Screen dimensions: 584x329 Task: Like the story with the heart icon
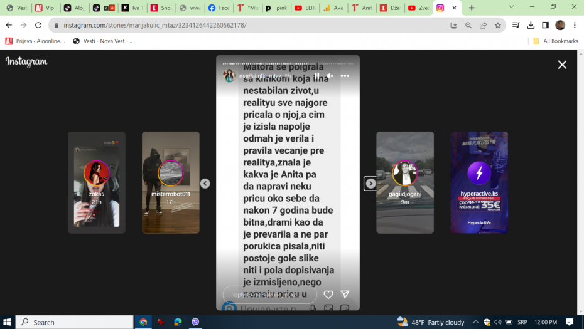[328, 295]
